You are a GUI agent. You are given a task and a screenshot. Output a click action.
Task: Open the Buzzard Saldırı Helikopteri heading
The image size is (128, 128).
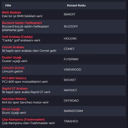[x=22, y=23]
